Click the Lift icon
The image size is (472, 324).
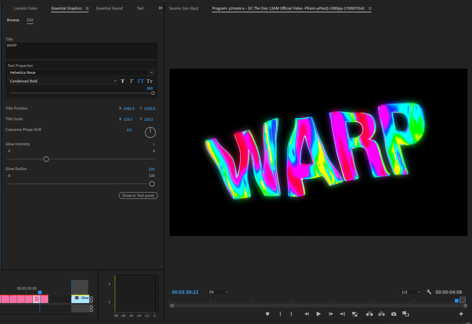[369, 314]
